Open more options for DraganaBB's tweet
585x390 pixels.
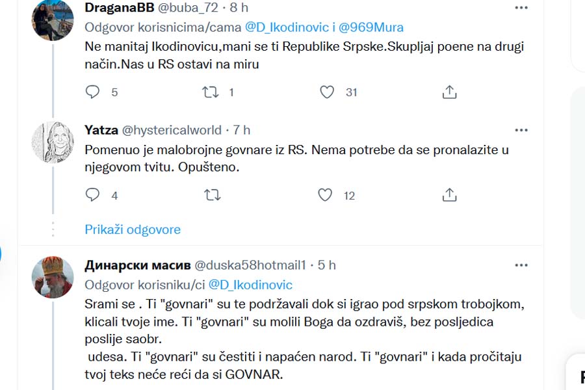coord(521,8)
